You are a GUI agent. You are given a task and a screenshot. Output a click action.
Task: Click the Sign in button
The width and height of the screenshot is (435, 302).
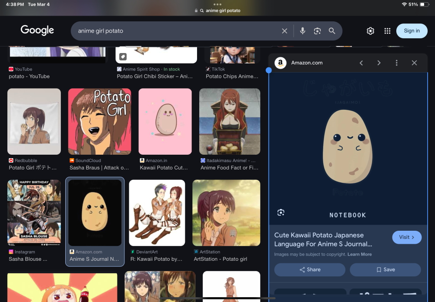(412, 31)
